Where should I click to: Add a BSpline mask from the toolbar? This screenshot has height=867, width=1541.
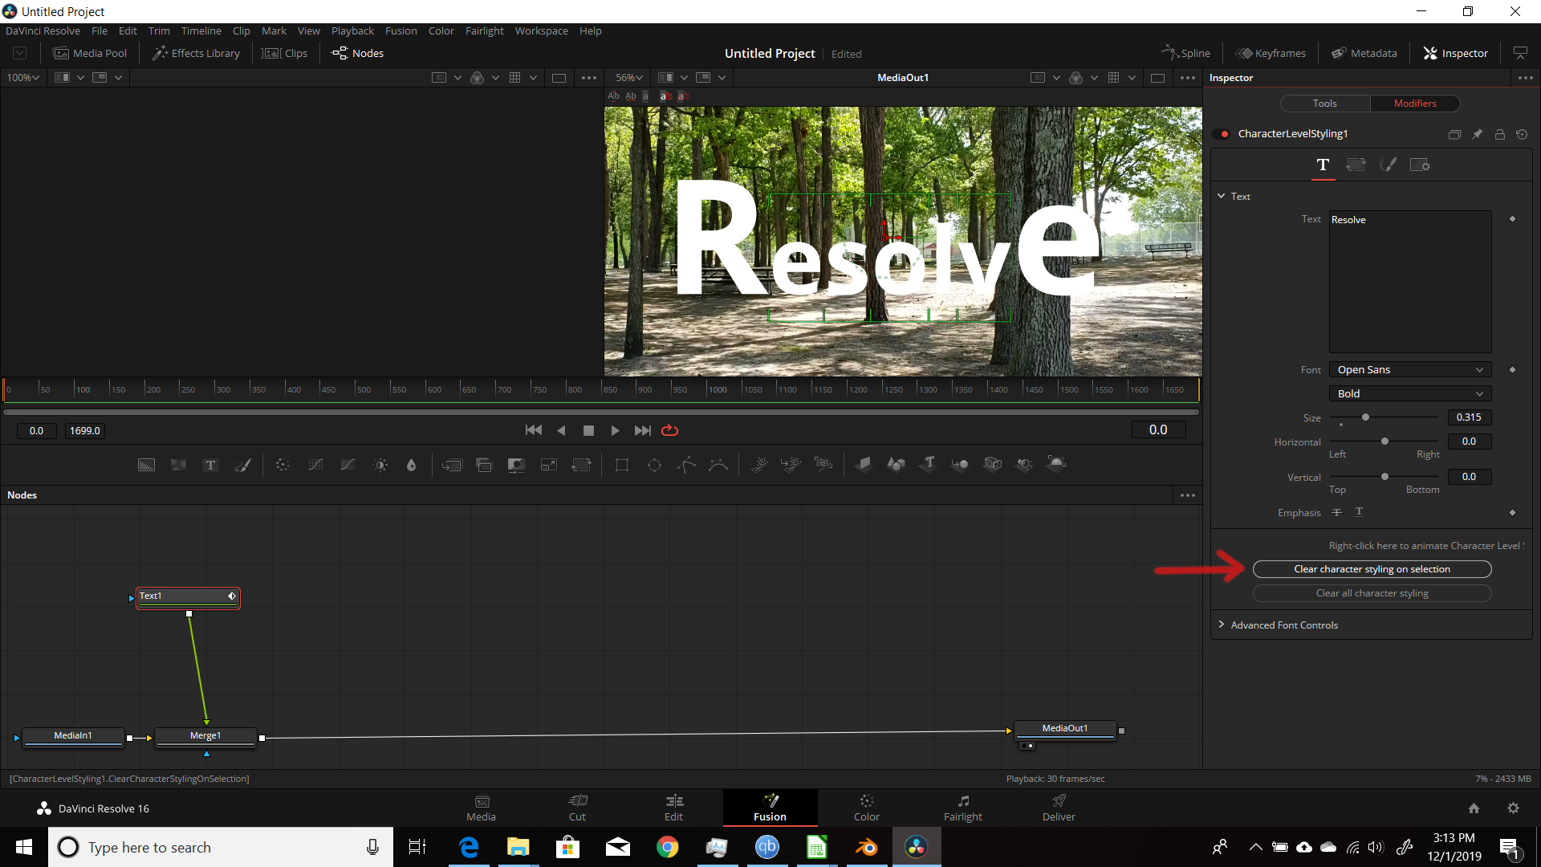coord(718,465)
